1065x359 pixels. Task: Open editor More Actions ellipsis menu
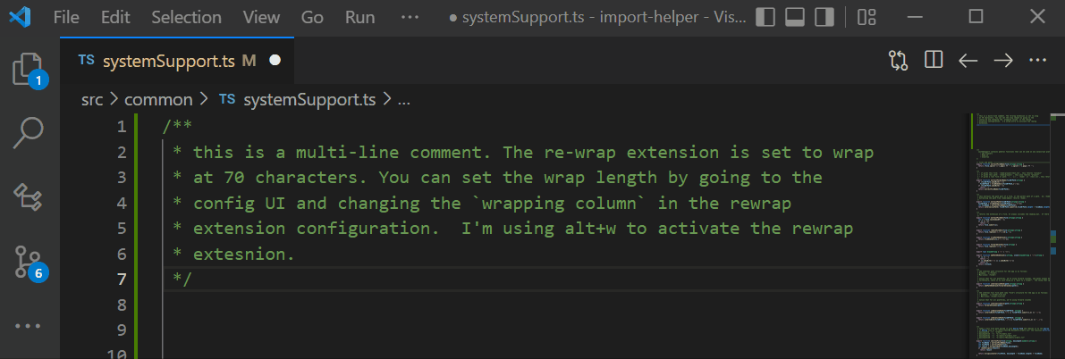[1038, 60]
